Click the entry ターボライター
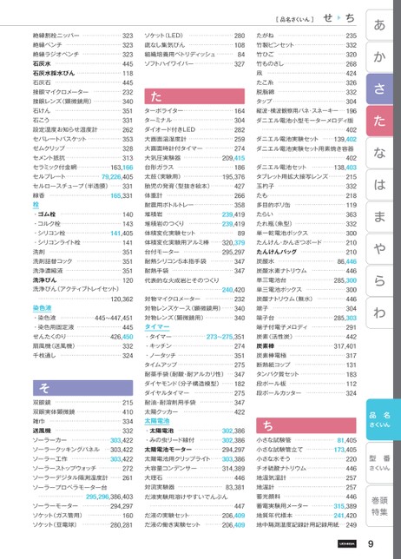This screenshot has width=401, height=559. click(x=163, y=111)
